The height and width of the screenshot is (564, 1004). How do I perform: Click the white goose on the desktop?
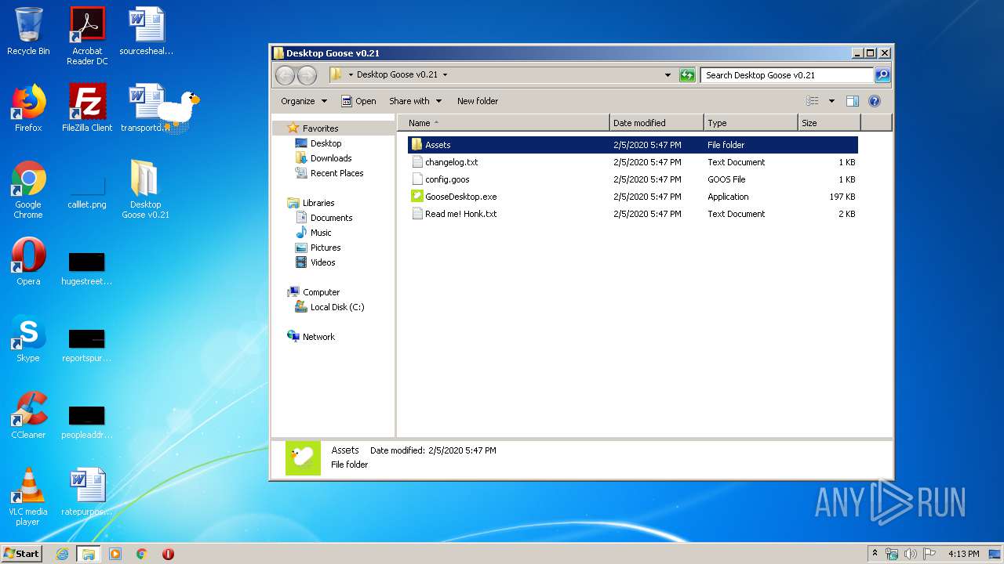click(x=178, y=110)
